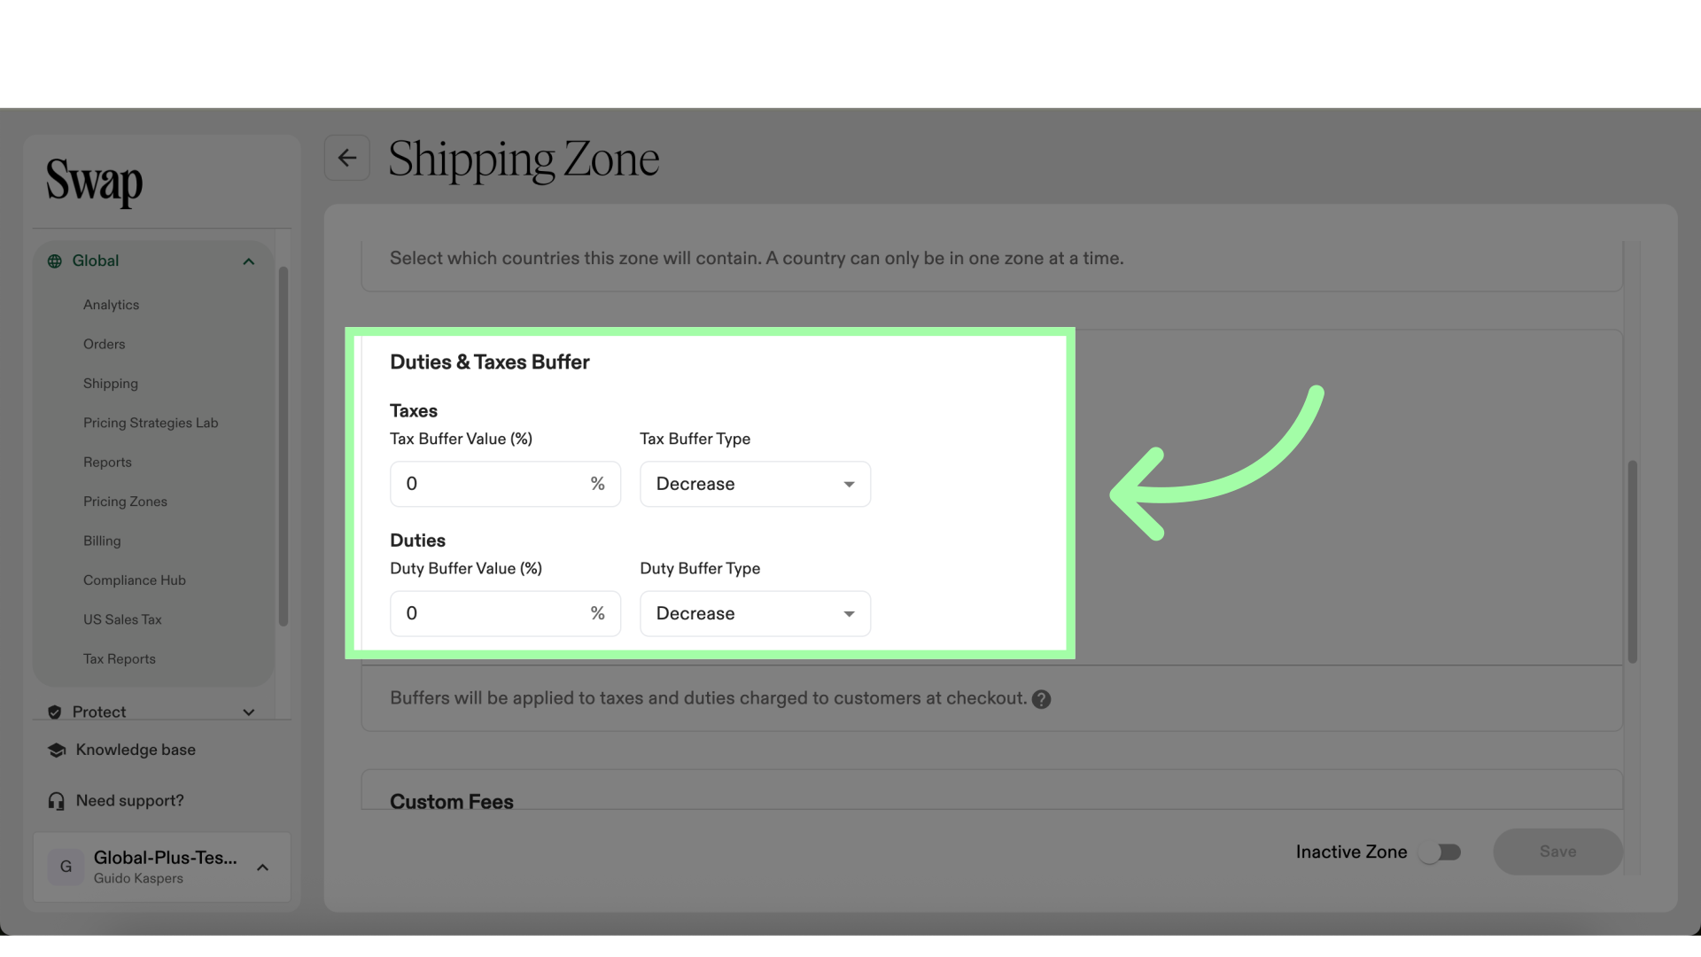The height and width of the screenshot is (957, 1701).
Task: Open Pricing Strategies Lab menu item
Action: 151,423
